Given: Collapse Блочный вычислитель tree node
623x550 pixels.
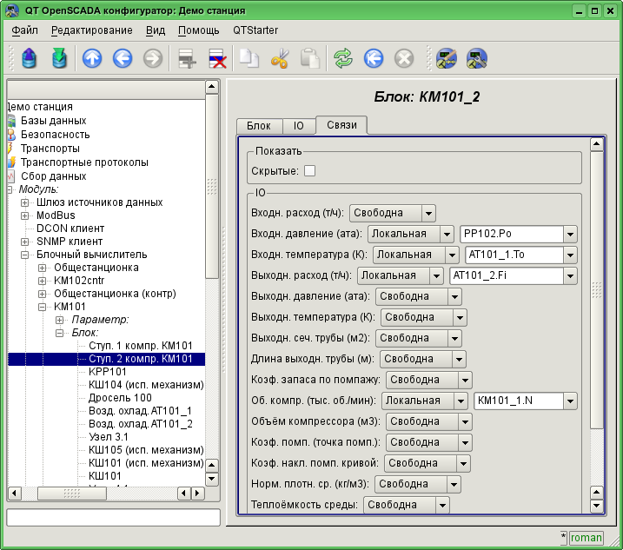Looking at the screenshot, I should pos(24,255).
